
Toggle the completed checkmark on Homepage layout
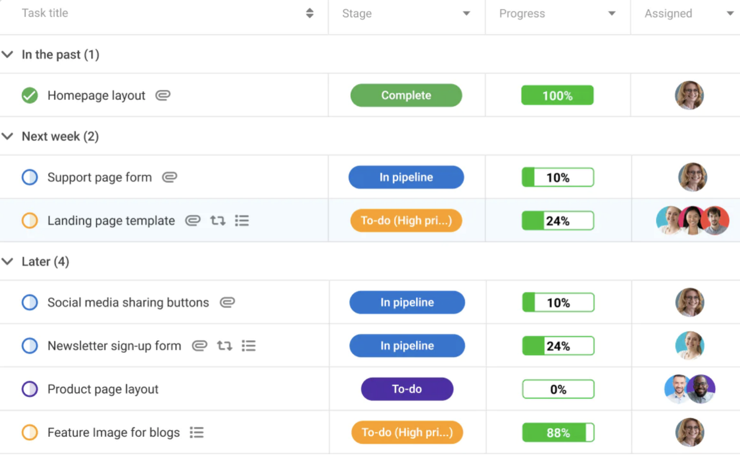point(29,95)
